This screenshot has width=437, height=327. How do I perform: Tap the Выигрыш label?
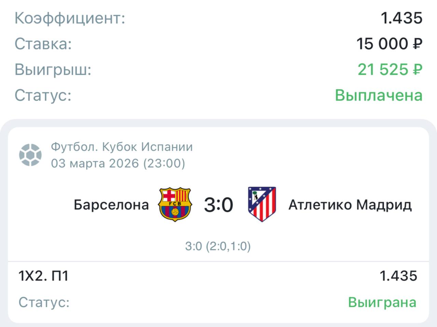[53, 70]
